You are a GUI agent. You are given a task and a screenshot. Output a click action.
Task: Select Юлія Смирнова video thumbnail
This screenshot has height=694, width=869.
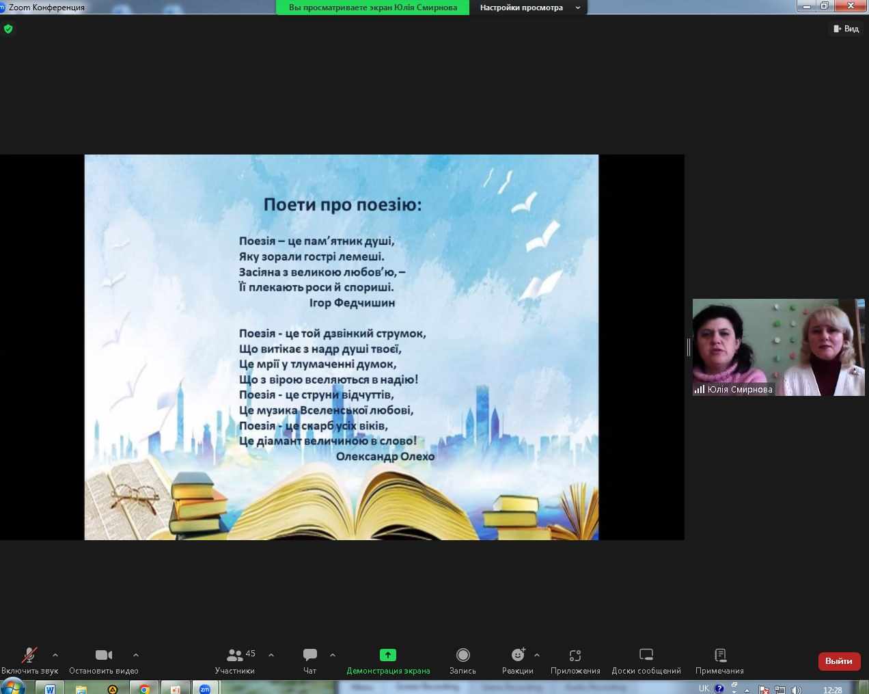(x=778, y=347)
